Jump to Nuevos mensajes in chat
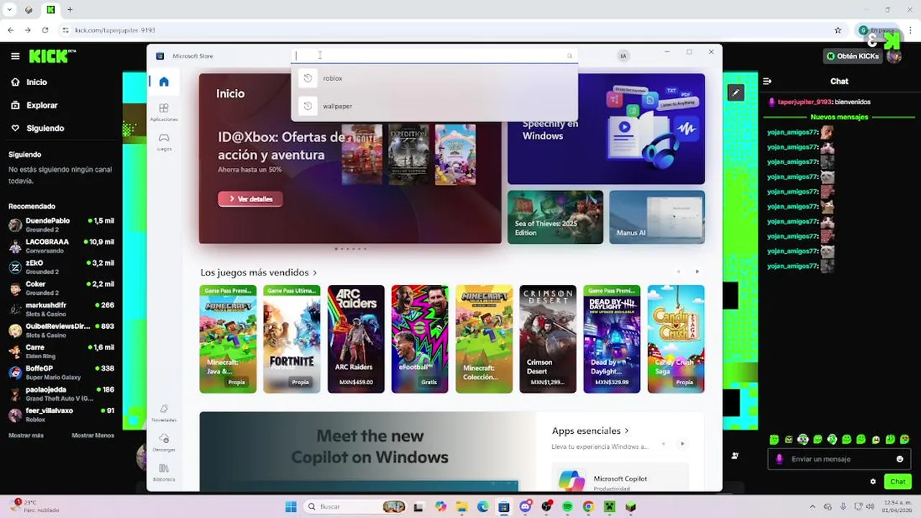The height and width of the screenshot is (518, 921). (839, 117)
